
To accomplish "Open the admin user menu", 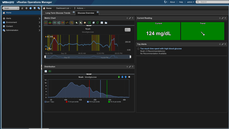I will point(191,2).
